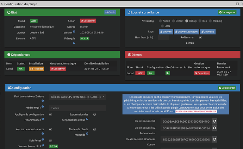Click help icon beside Préfixe MQTT
The height and width of the screenshot is (149, 243).
43,107
